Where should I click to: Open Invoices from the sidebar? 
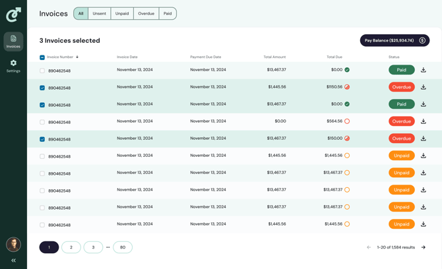13,42
